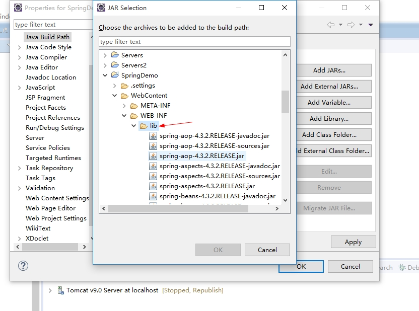Click the Add External JARs... button
This screenshot has width=419, height=311.
(x=334, y=86)
